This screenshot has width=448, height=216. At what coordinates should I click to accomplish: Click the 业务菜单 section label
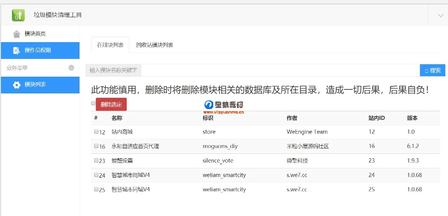tap(17, 68)
